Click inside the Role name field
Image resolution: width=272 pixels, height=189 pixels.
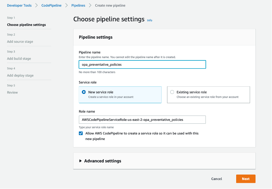tap(142, 119)
